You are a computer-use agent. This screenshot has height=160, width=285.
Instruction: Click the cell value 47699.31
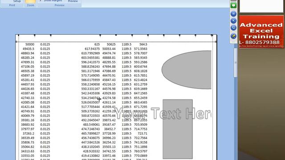28,62
